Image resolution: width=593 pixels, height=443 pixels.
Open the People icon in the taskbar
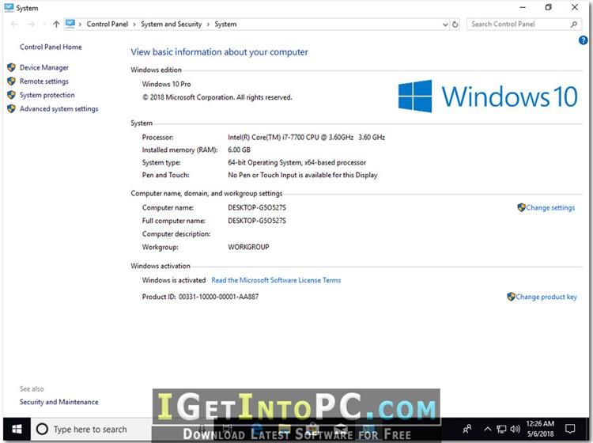[x=467, y=429]
